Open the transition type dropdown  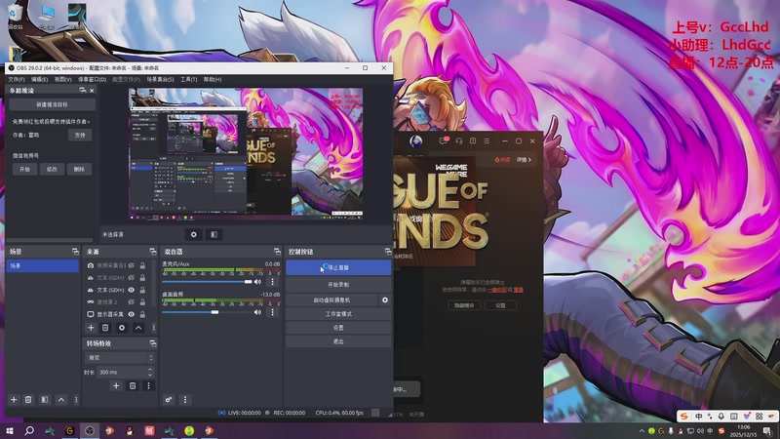(x=120, y=358)
